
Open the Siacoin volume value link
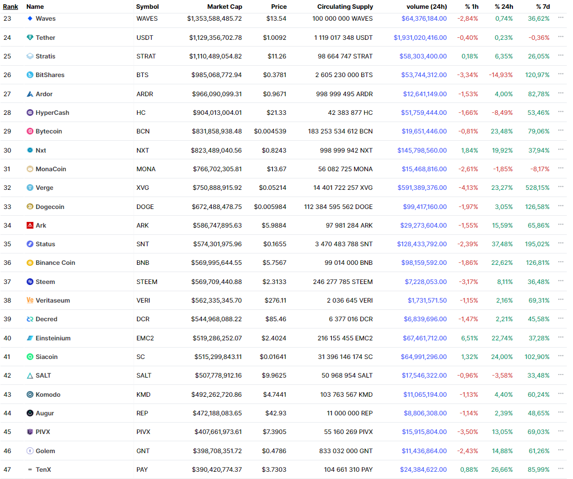point(423,357)
